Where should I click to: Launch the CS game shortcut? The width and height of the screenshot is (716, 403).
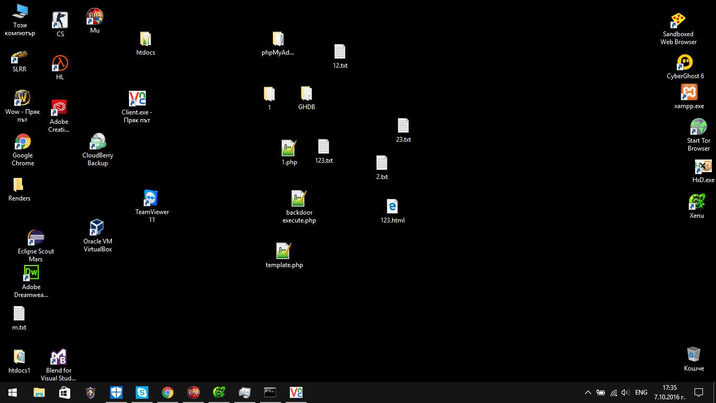point(60,24)
